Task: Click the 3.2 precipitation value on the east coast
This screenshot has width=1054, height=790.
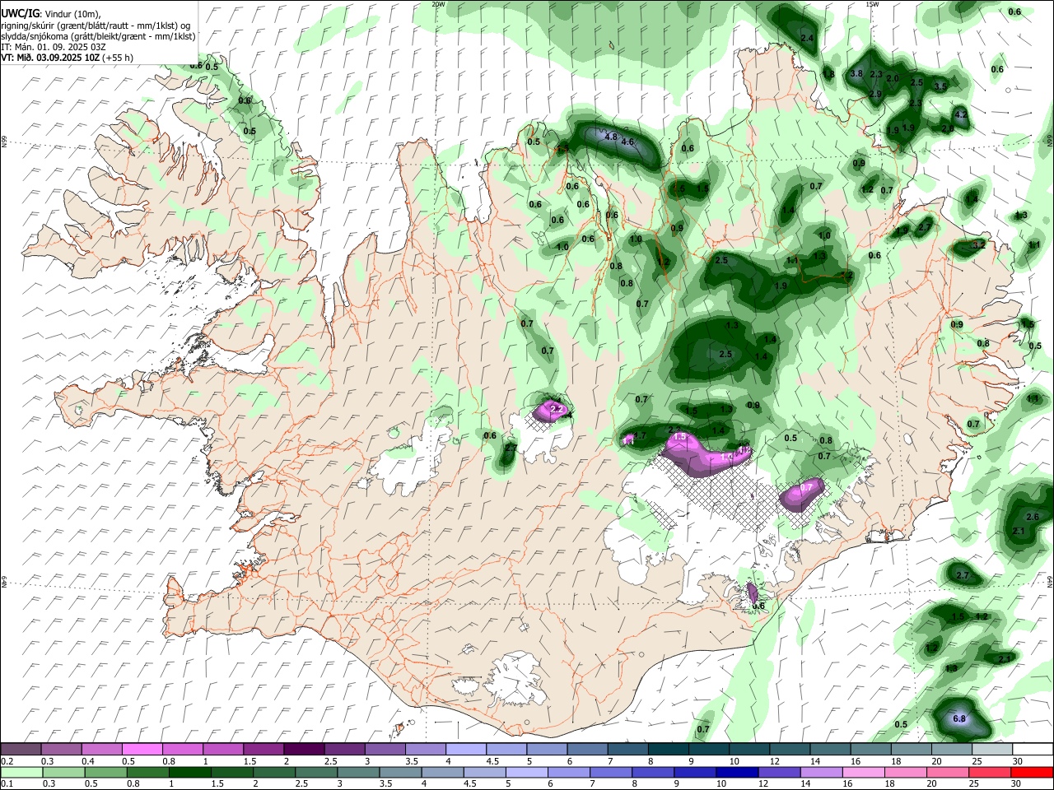Action: [979, 245]
